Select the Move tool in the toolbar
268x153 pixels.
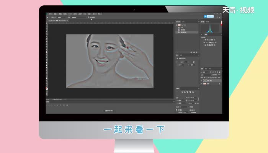47,23
